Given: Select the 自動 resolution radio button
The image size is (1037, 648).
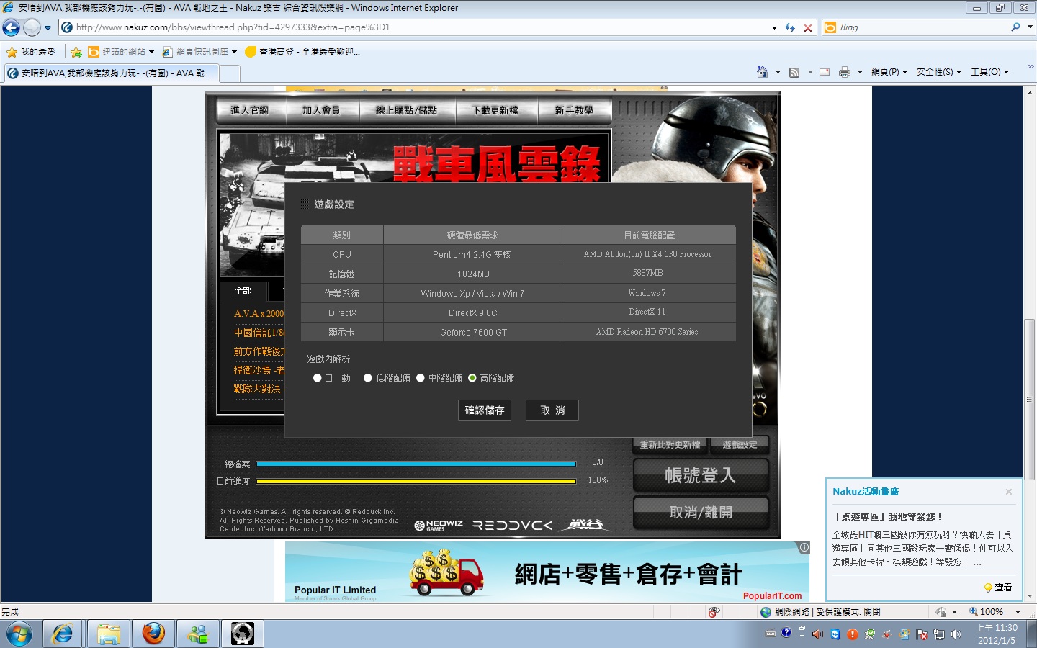Looking at the screenshot, I should coord(318,378).
